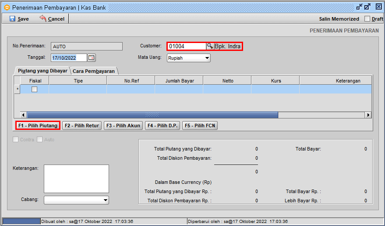Click the Keterangan column header

pos(336,81)
